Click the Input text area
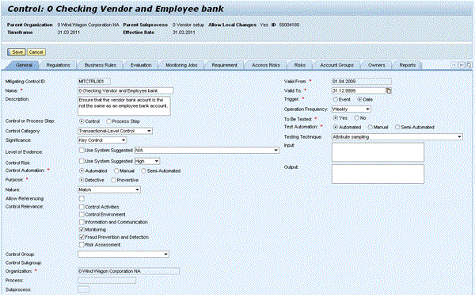475x295 pixels. pos(378,152)
